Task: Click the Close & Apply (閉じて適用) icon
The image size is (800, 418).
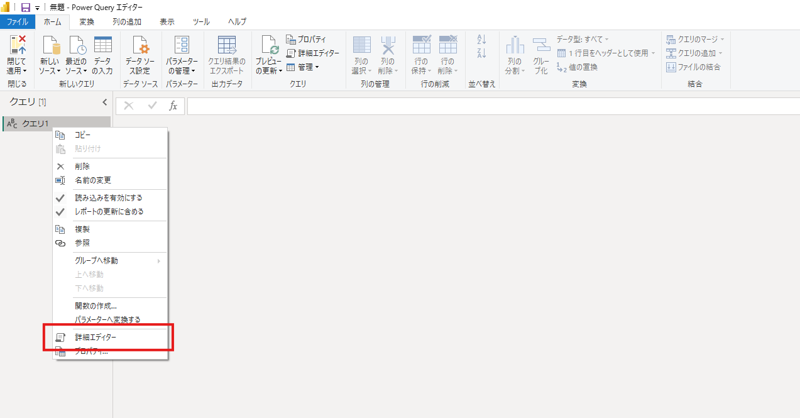Action: click(17, 46)
